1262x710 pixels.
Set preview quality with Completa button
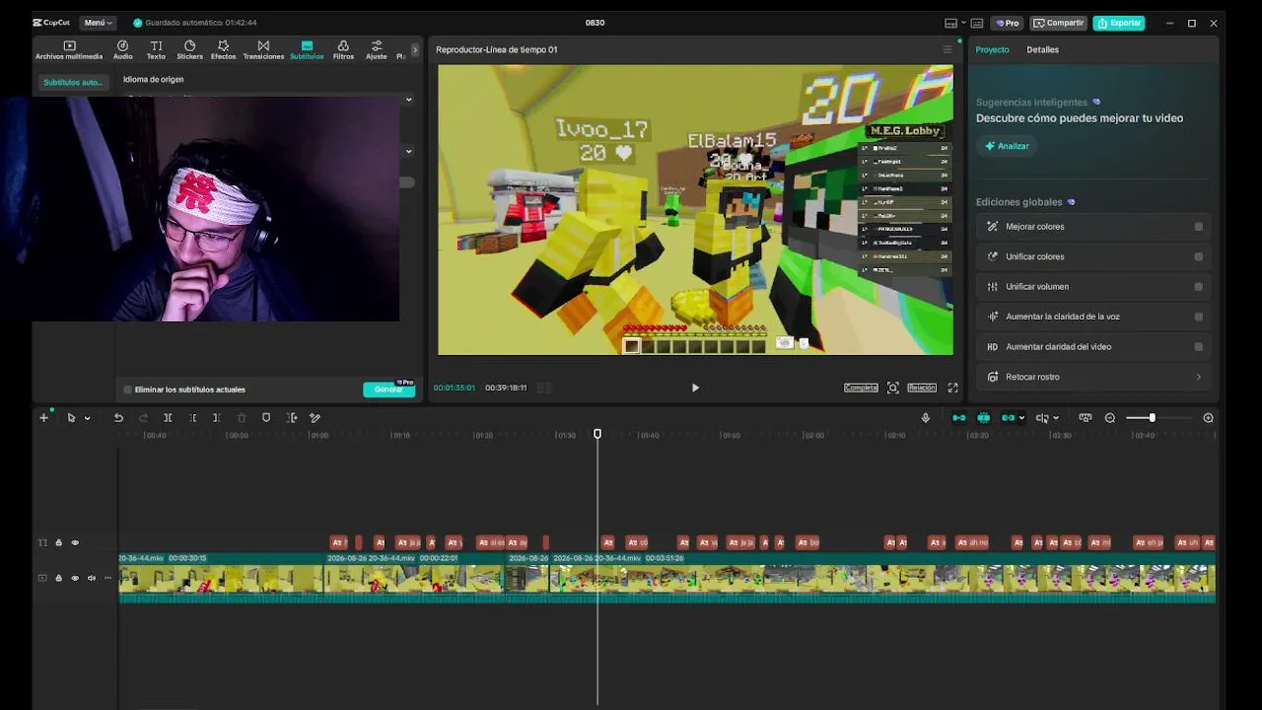pyautogui.click(x=861, y=388)
